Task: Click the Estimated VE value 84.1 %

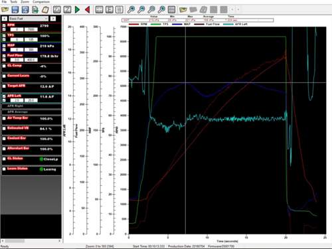Action: [46, 129]
